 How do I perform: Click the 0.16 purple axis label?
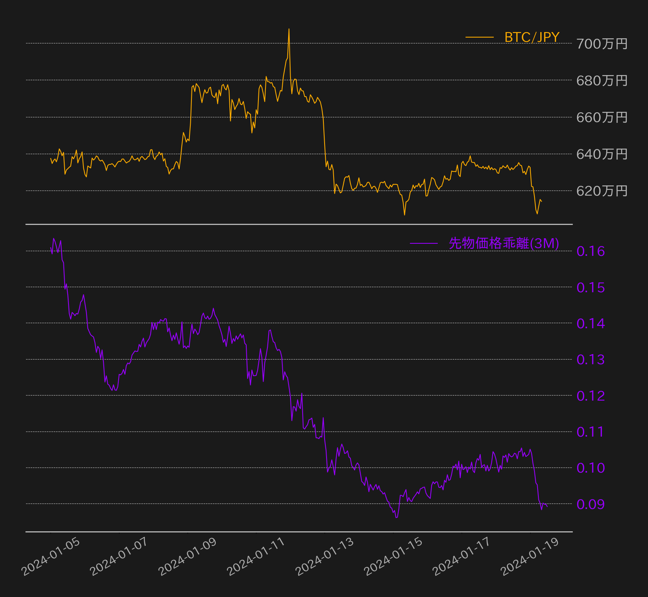(590, 251)
